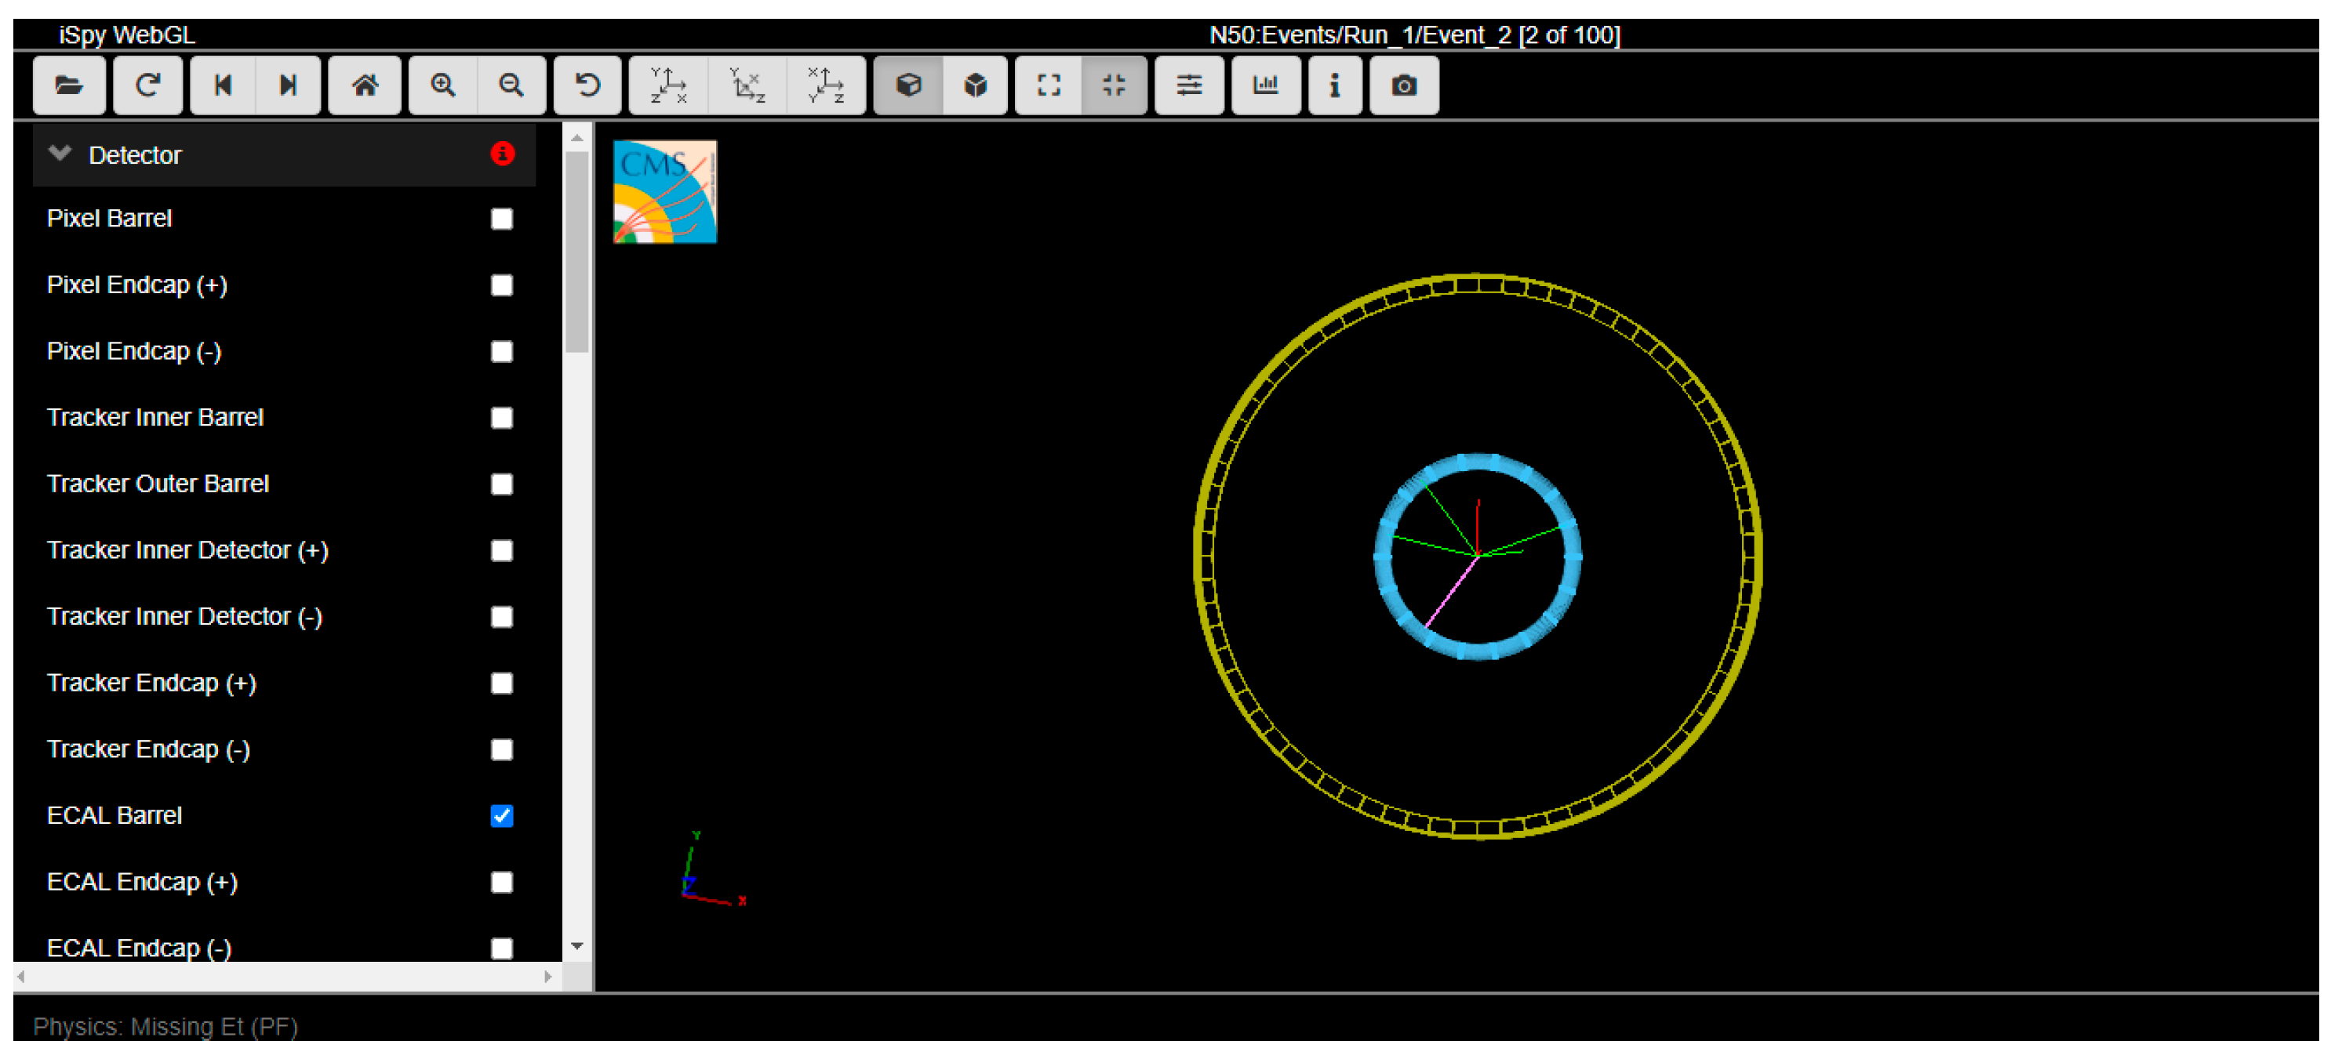Viewport: 2342px width, 1059px height.
Task: Click the zoom in magnifier icon
Action: click(443, 85)
